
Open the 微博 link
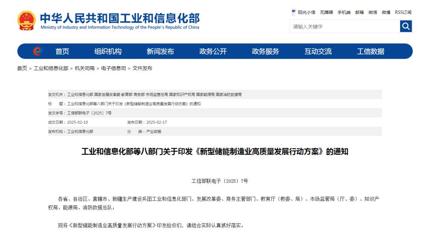[386, 12]
